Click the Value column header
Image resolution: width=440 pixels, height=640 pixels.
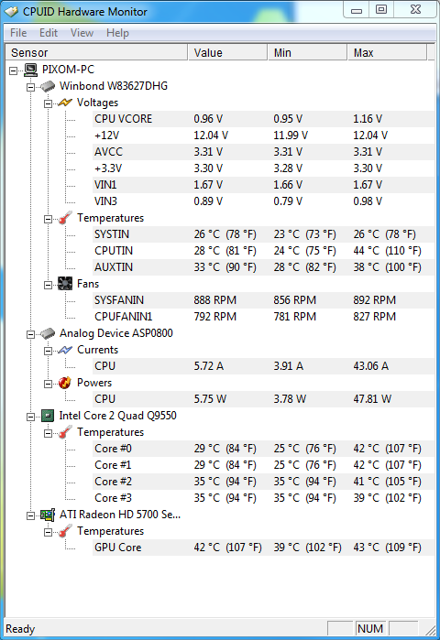(227, 53)
